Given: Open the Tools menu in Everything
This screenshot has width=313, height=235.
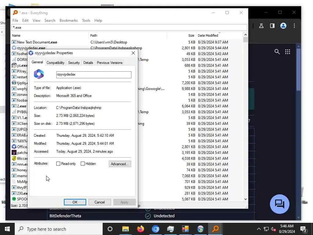Looking at the screenshot, I should [86, 21].
